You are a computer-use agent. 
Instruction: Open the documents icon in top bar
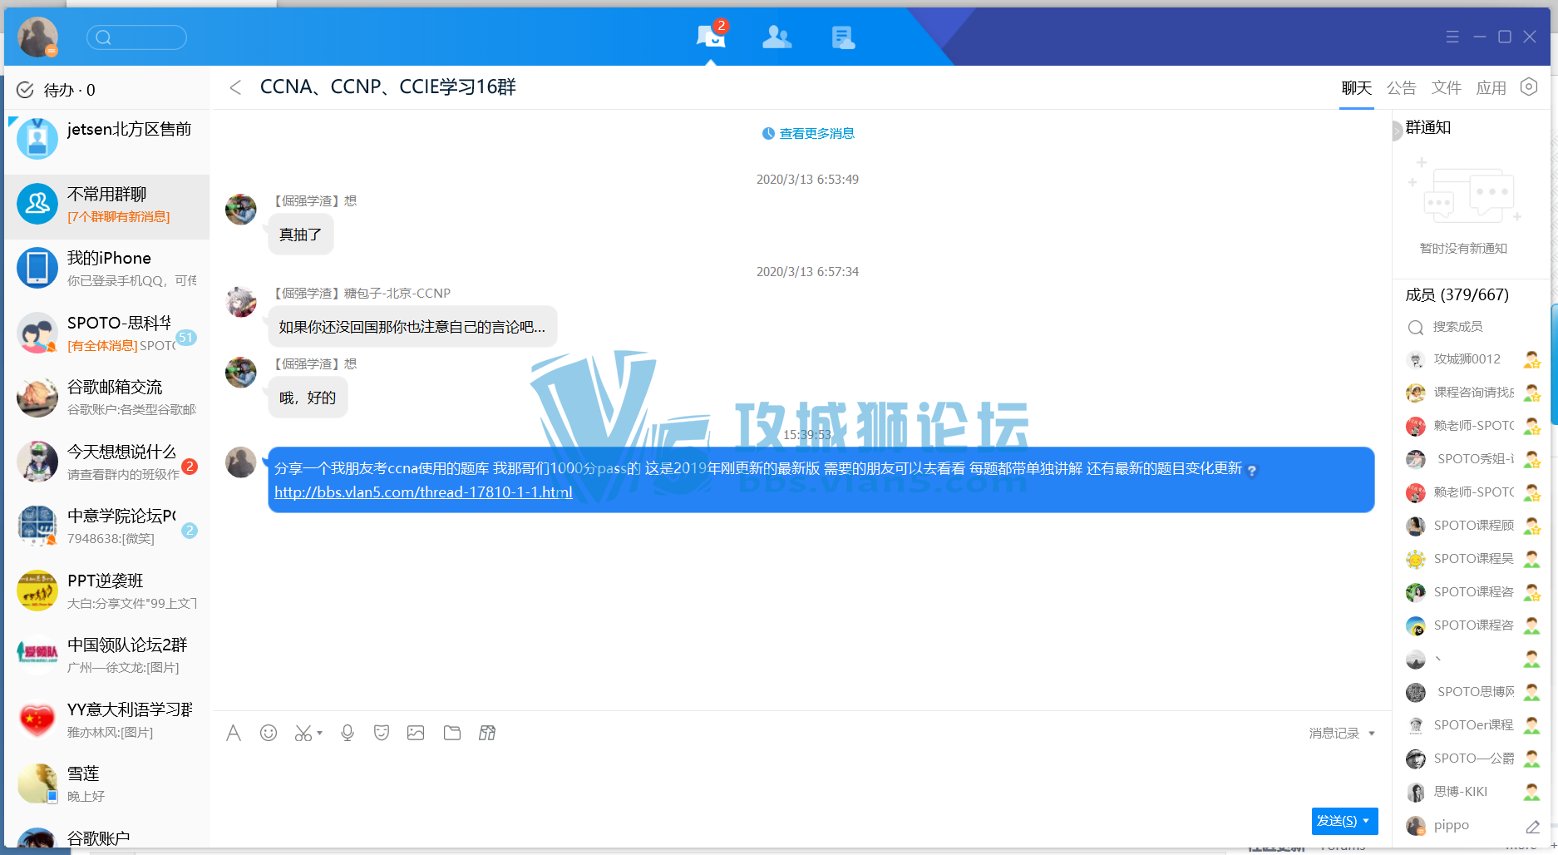click(842, 37)
